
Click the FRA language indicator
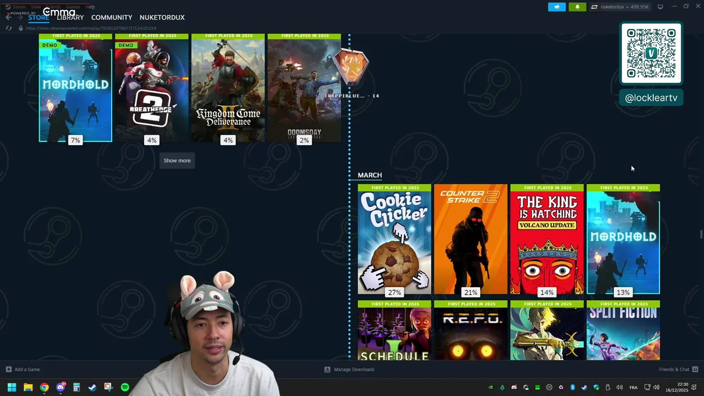click(x=634, y=387)
